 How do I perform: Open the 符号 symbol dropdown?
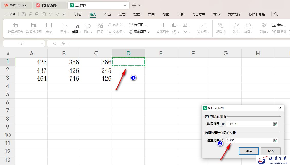point(248,28)
